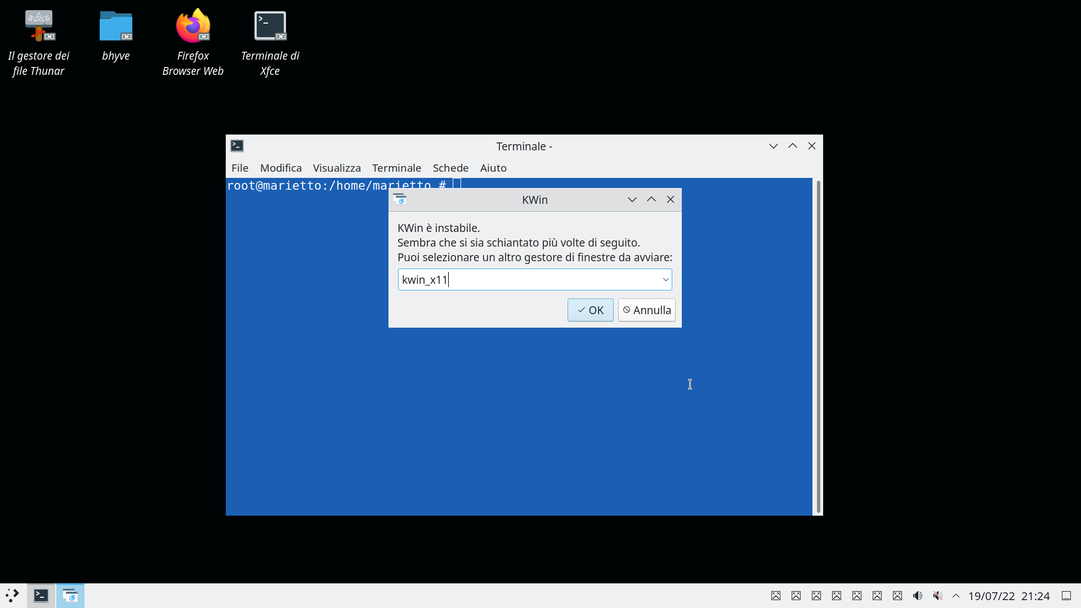The height and width of the screenshot is (608, 1081).
Task: Roll down the KWin dialog title chevron
Action: click(632, 200)
